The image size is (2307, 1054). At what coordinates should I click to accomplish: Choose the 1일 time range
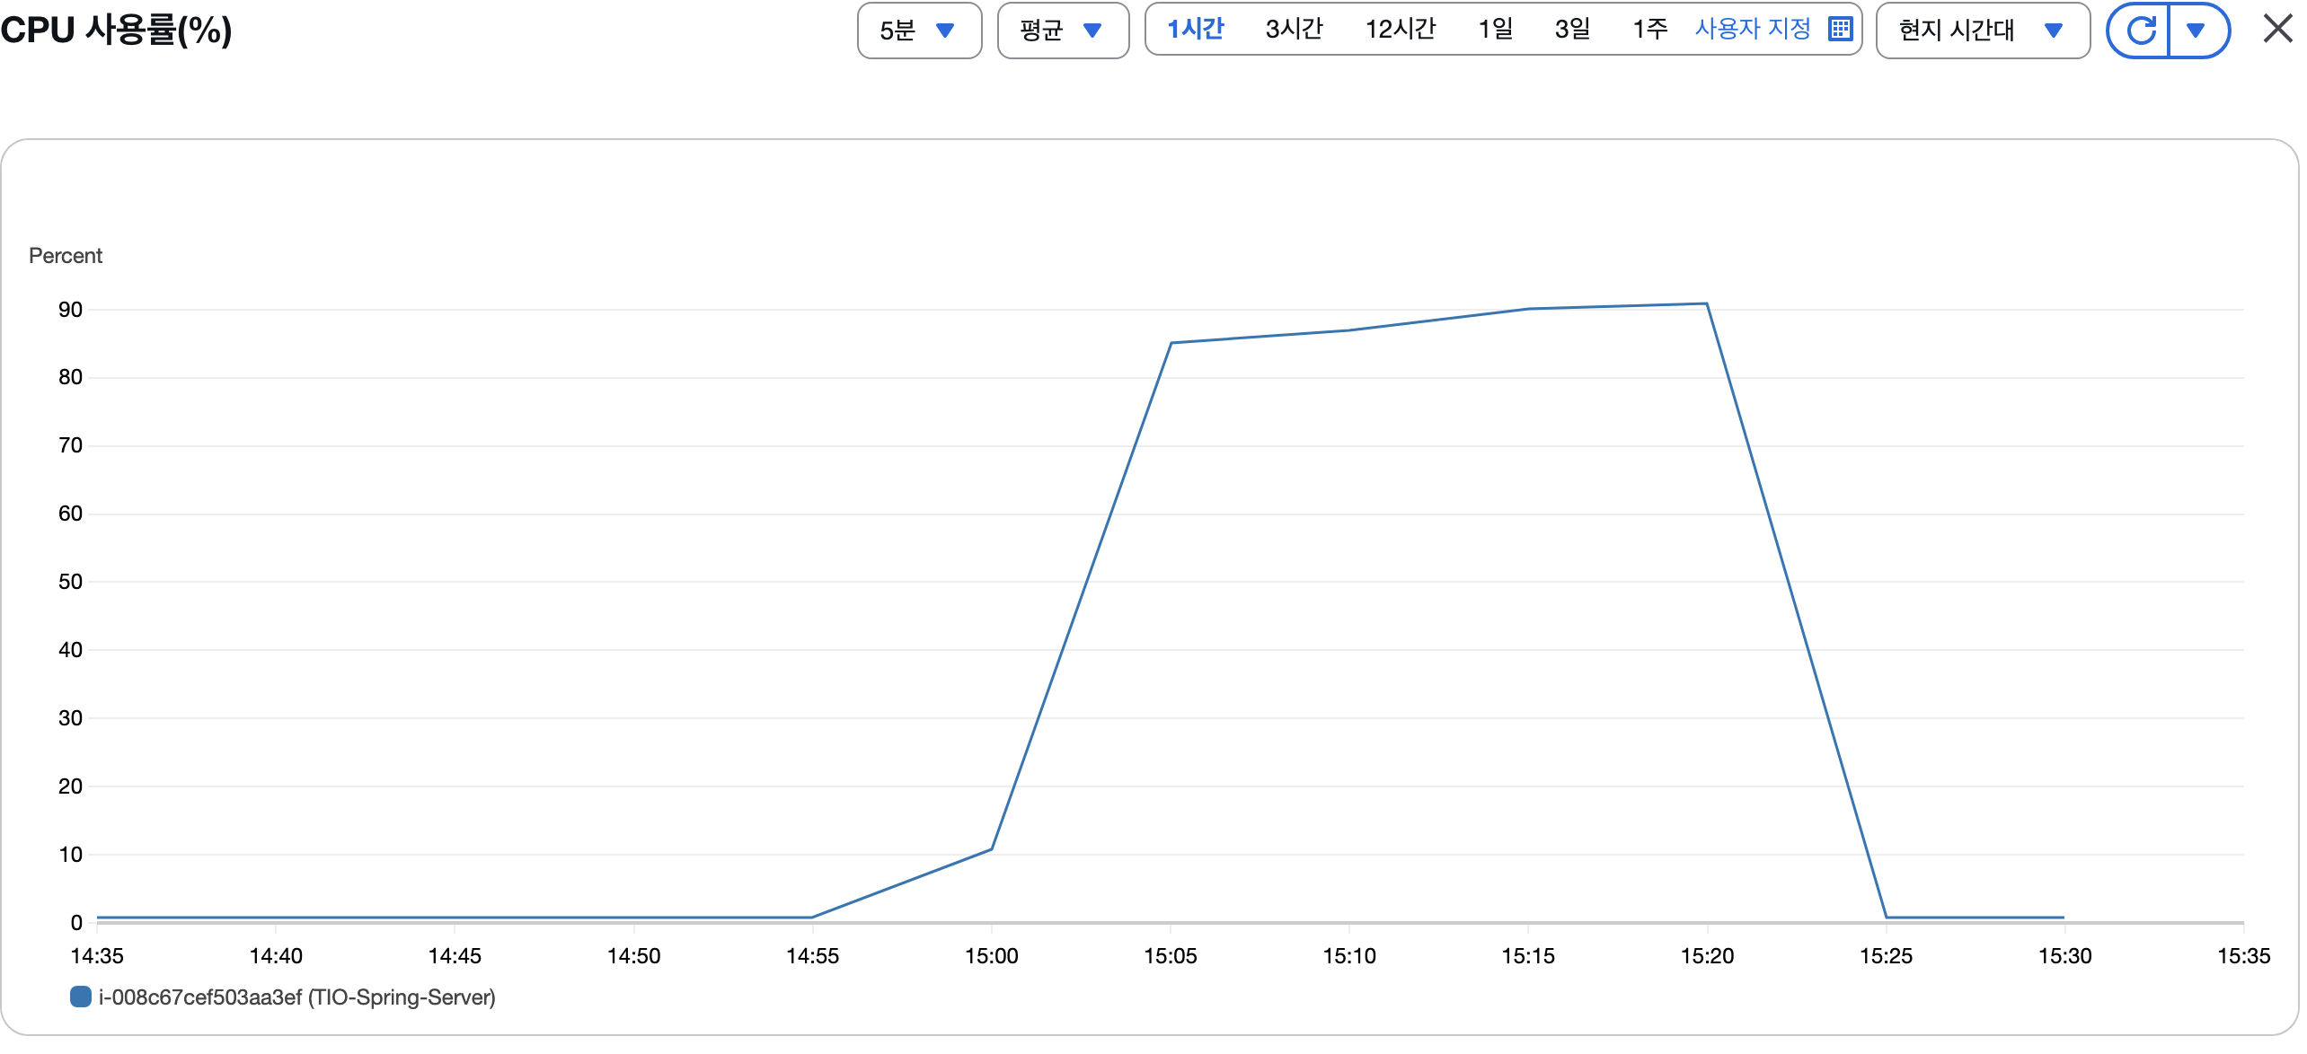(1496, 29)
